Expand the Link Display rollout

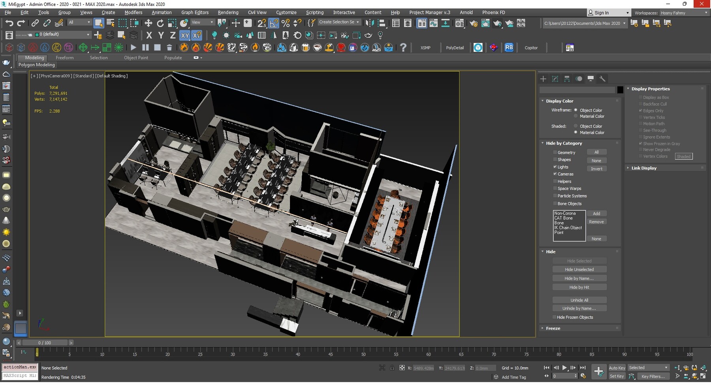(643, 168)
